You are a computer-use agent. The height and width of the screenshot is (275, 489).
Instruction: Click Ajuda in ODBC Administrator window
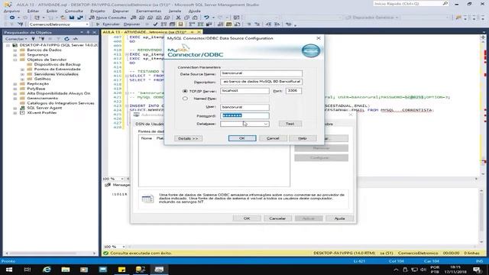(x=339, y=218)
